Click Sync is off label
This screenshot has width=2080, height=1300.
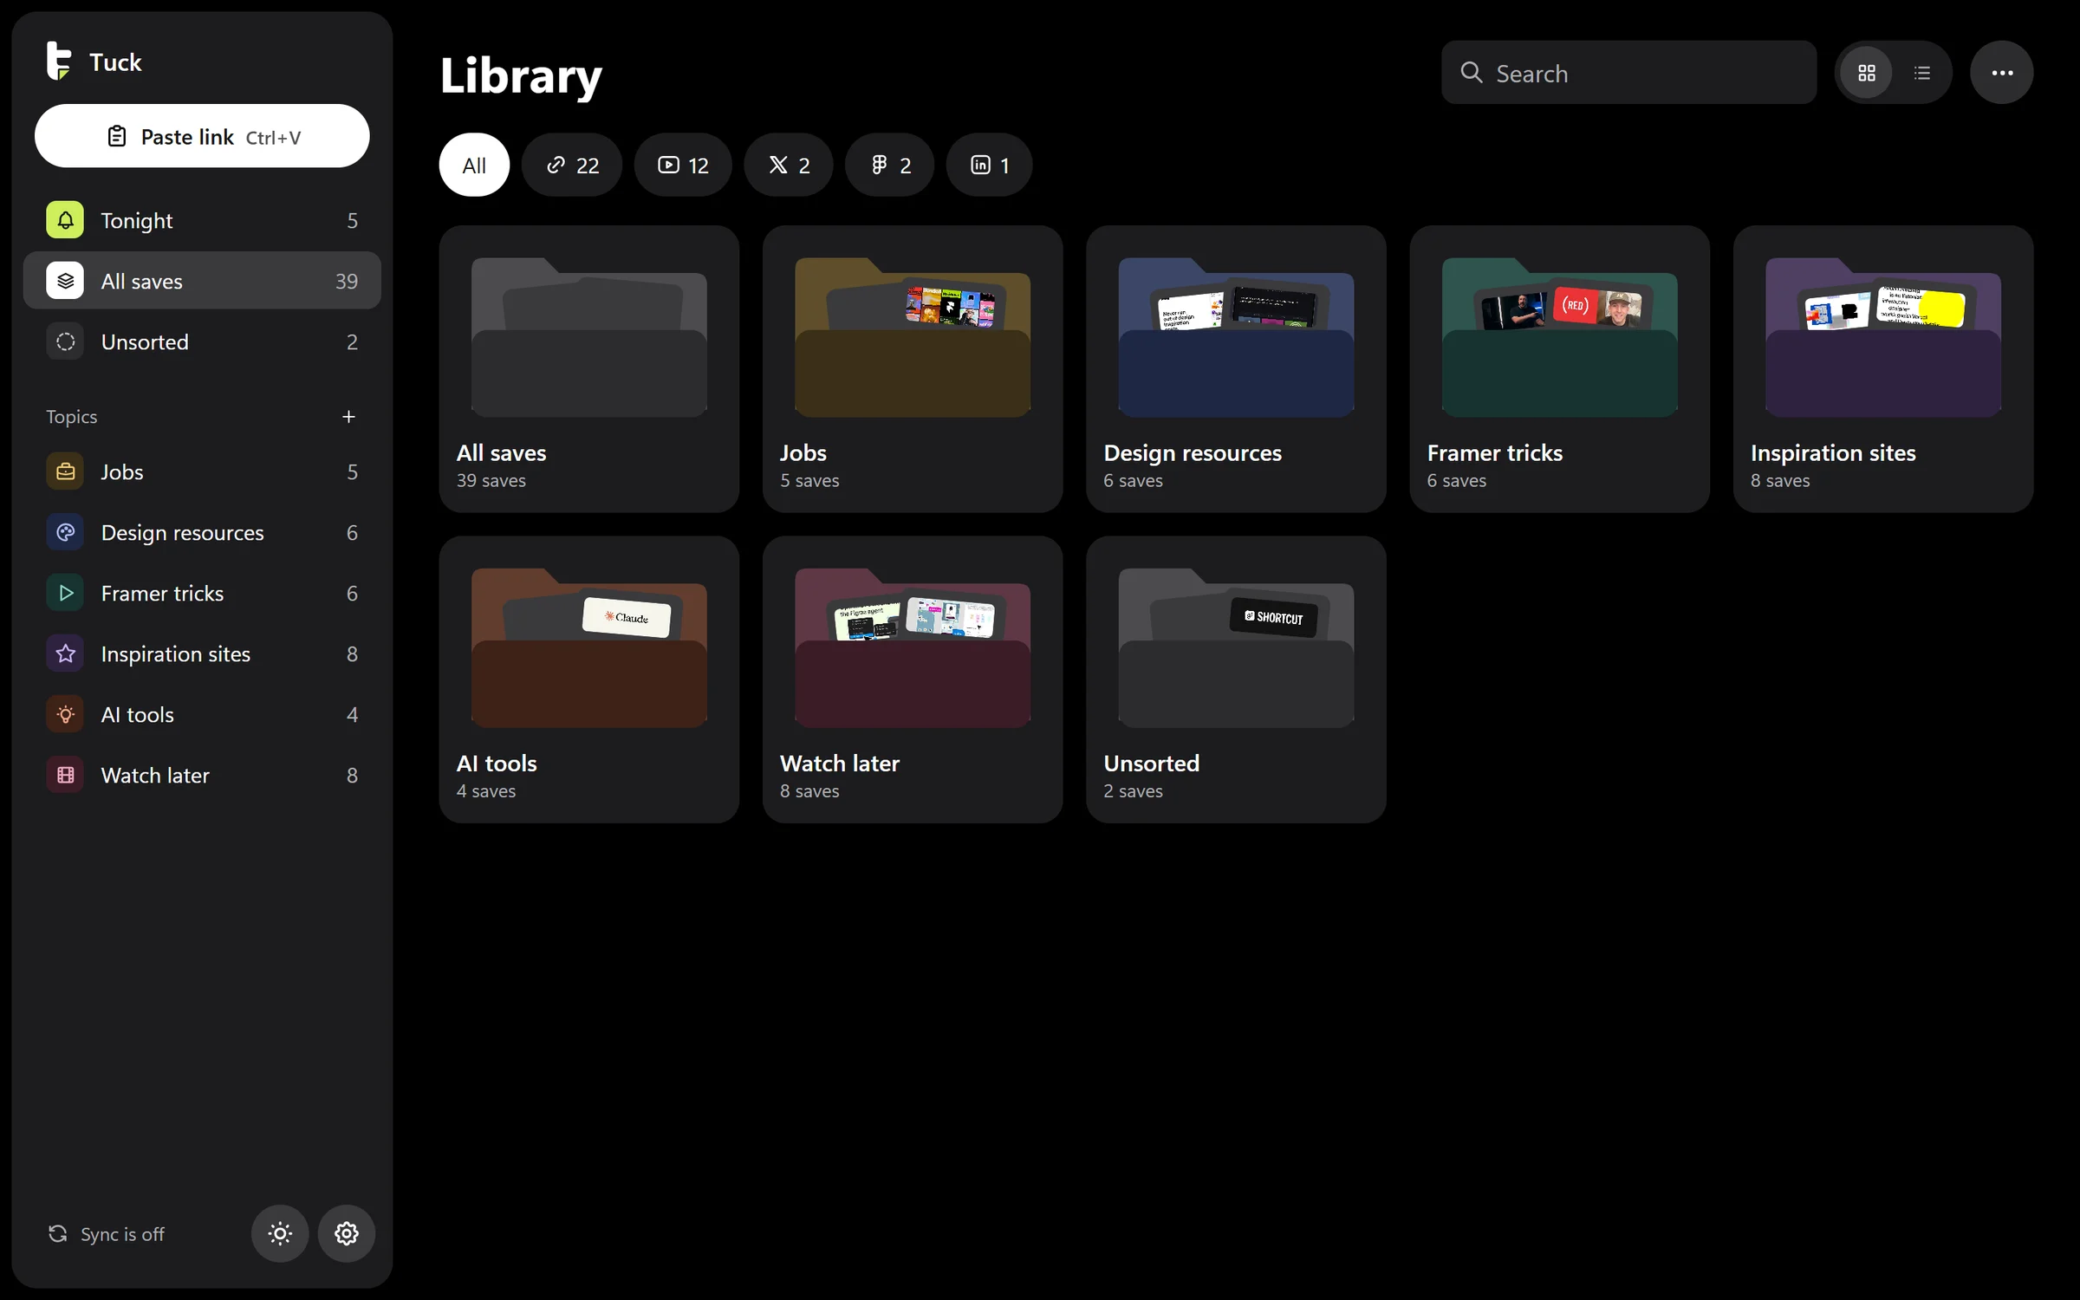coord(122,1234)
